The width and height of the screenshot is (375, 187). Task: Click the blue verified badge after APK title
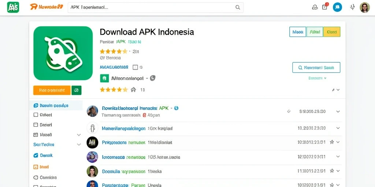click(x=176, y=108)
